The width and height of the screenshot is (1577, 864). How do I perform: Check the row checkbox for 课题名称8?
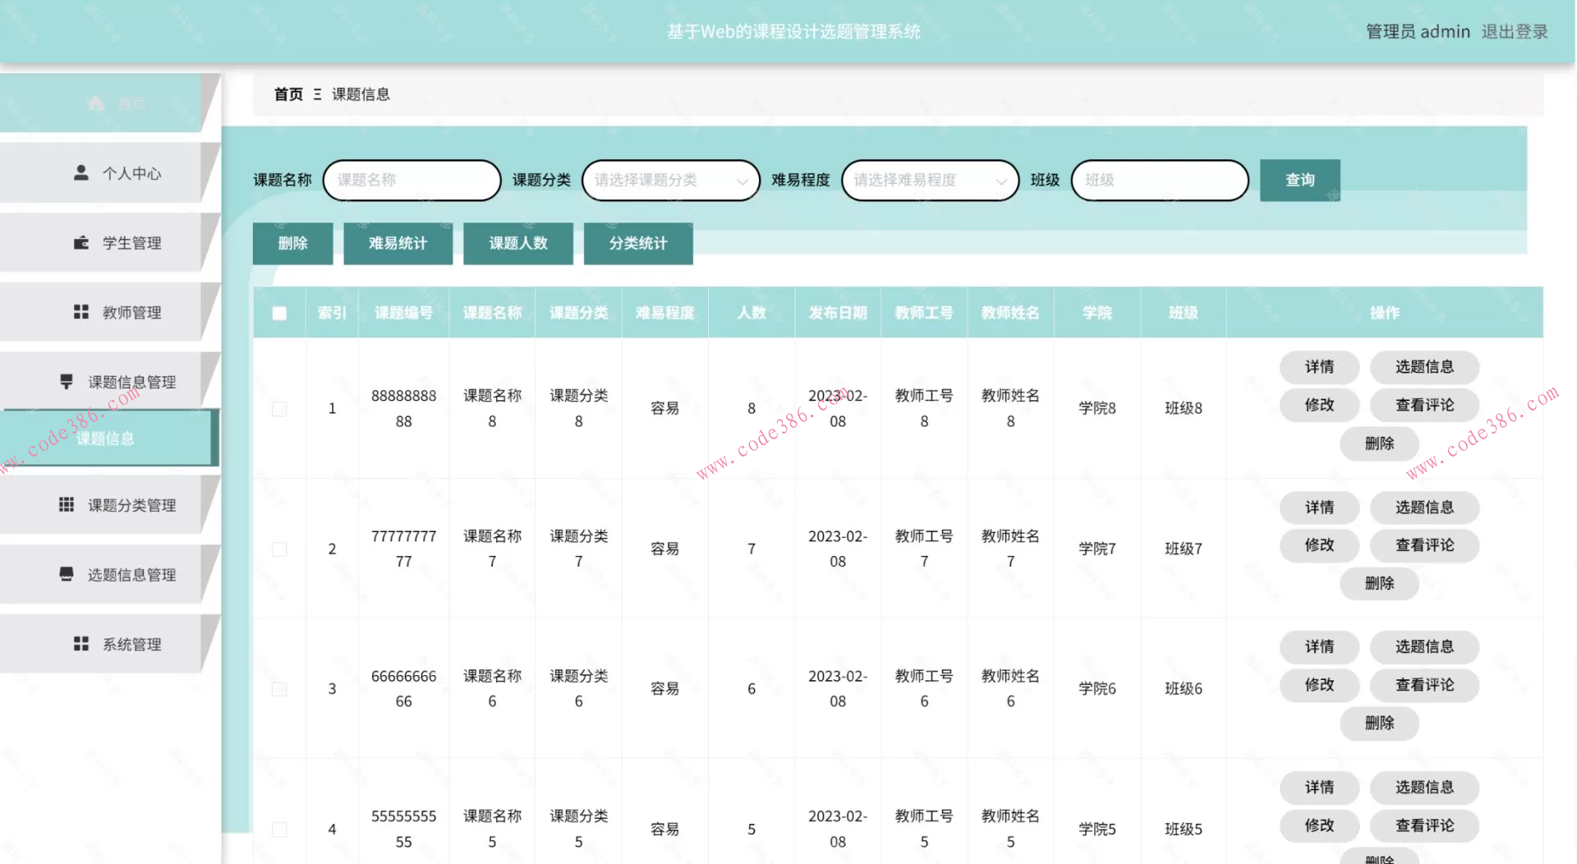point(279,407)
